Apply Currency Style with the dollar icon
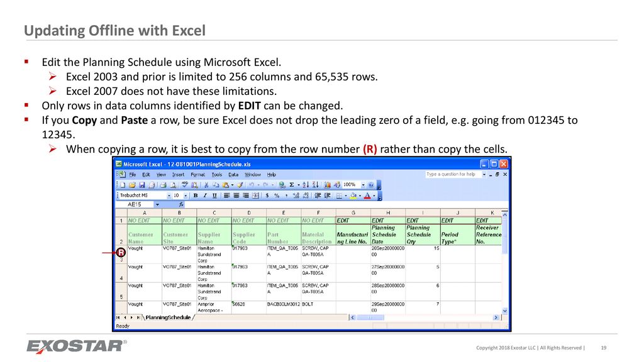The image size is (644, 362). [x=267, y=195]
